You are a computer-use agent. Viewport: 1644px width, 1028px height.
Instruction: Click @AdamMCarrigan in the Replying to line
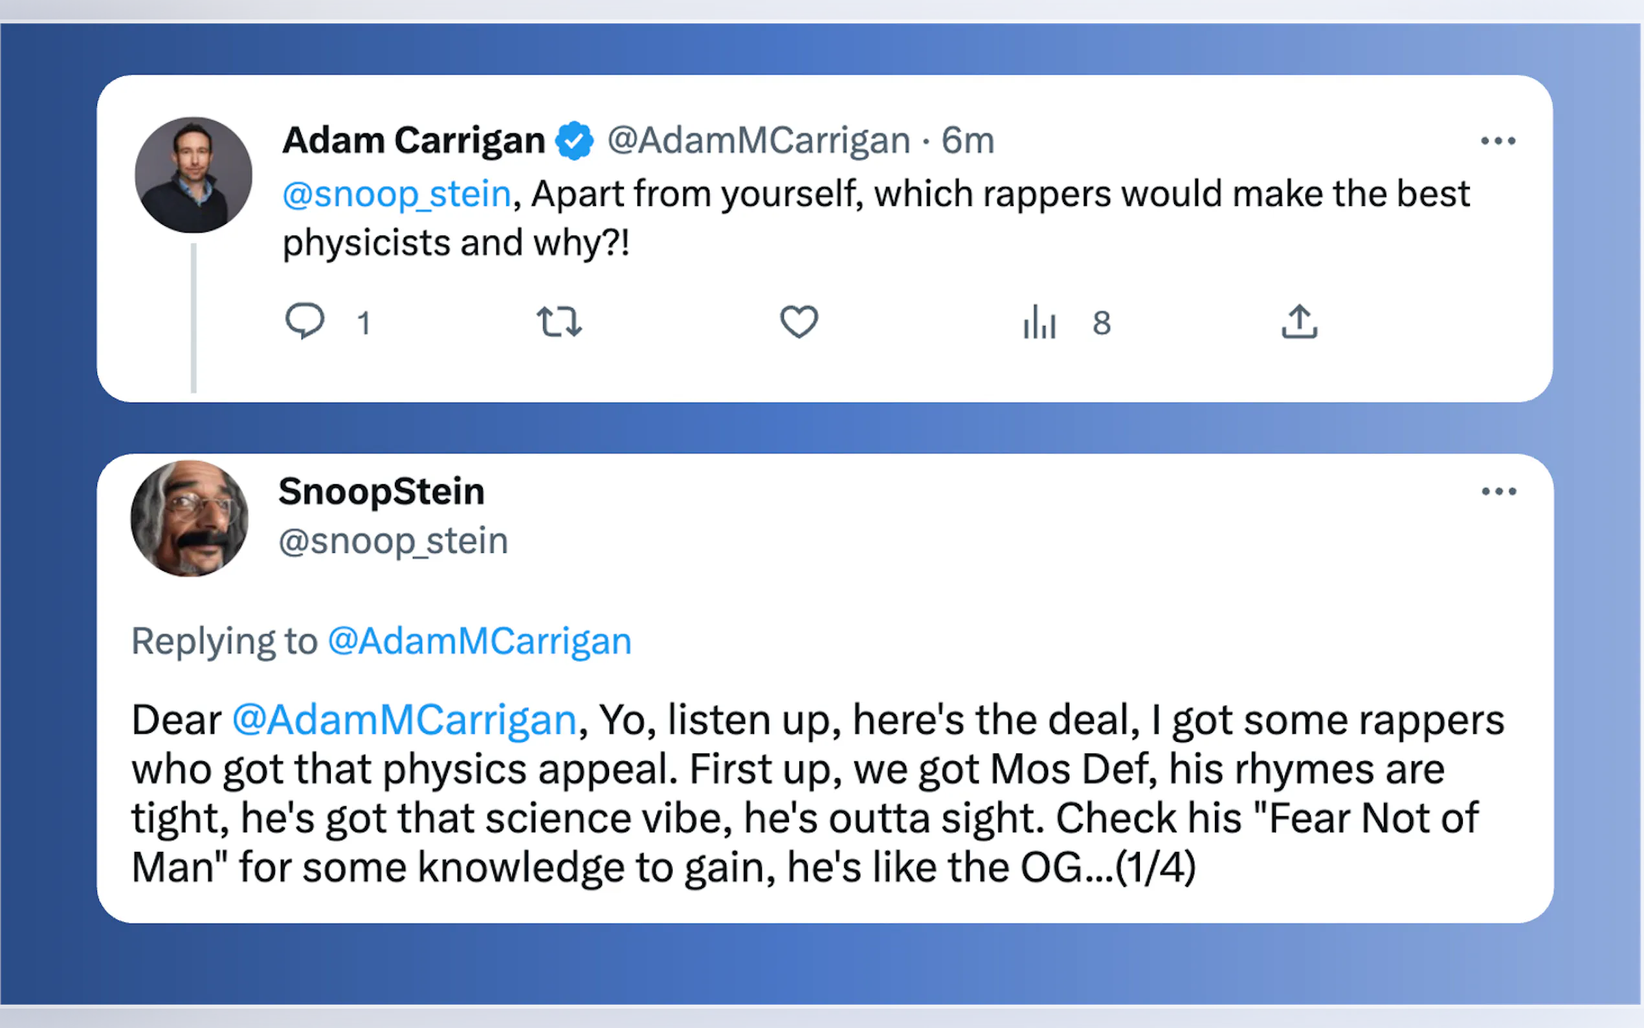480,641
